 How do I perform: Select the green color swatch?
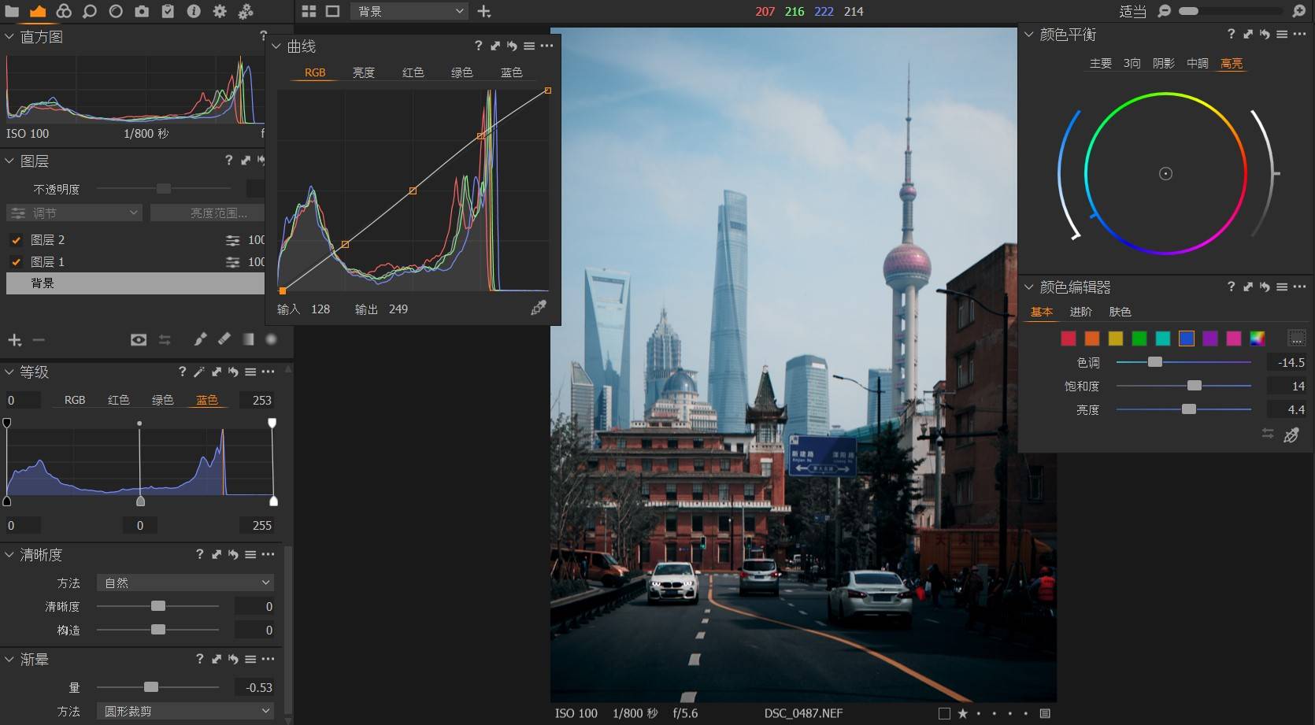tap(1139, 338)
